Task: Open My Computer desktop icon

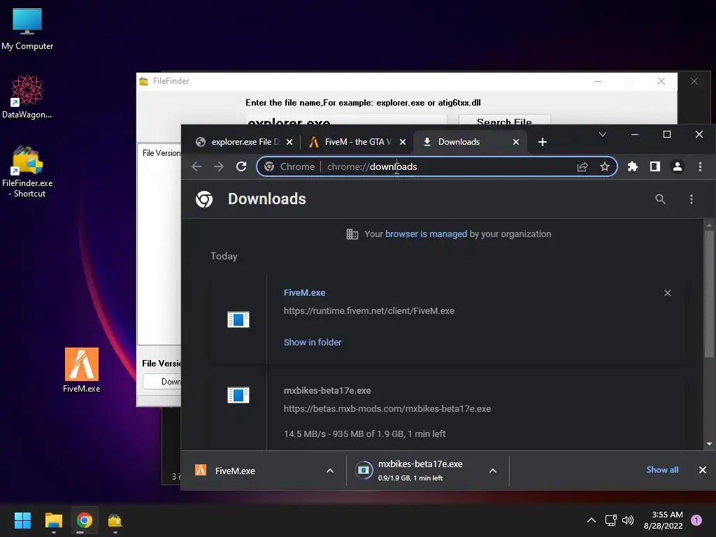Action: point(27,29)
